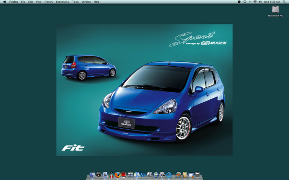Open the File menu
This screenshot has width=289, height=180.
point(23,2)
